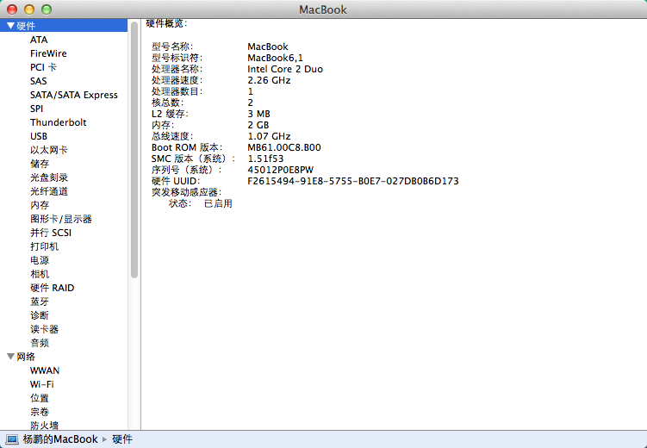The height and width of the screenshot is (448, 647).
Task: Select 并行 SCSI entry
Action: tap(51, 233)
